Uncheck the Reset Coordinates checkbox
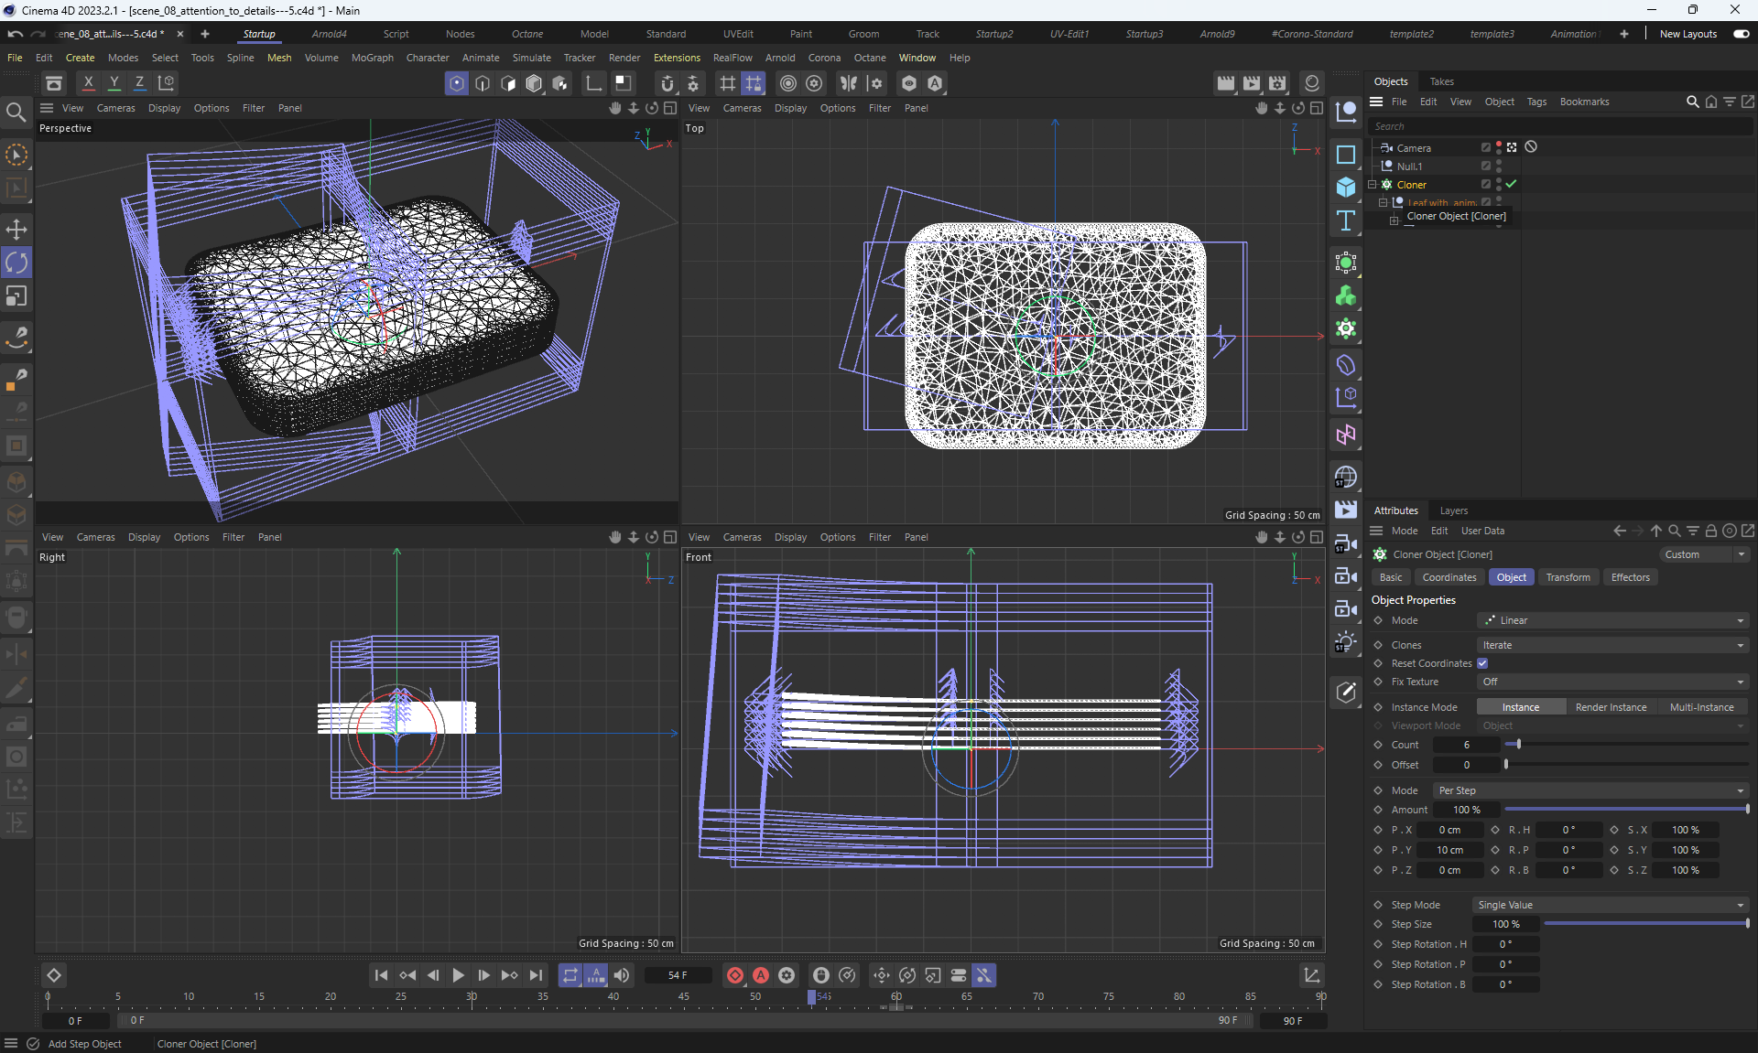This screenshot has height=1053, width=1758. point(1482,663)
